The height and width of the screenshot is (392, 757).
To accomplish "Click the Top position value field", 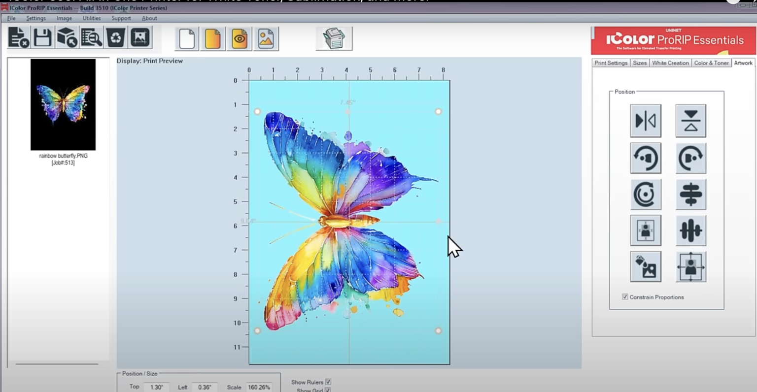I will click(x=157, y=387).
